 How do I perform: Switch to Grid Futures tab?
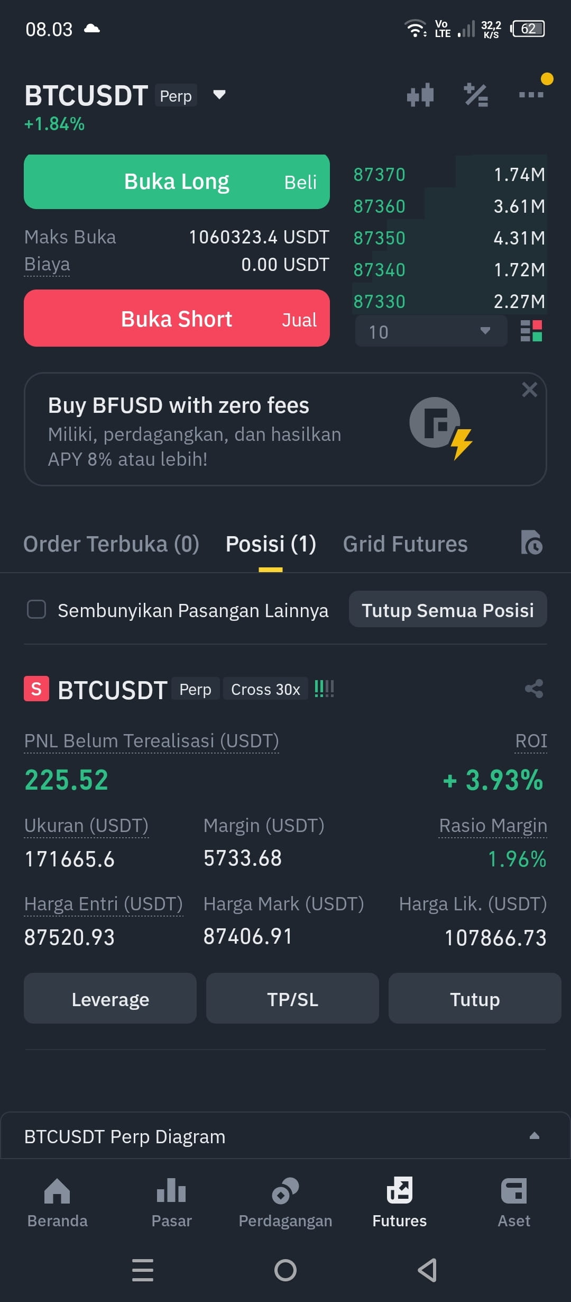click(x=406, y=544)
